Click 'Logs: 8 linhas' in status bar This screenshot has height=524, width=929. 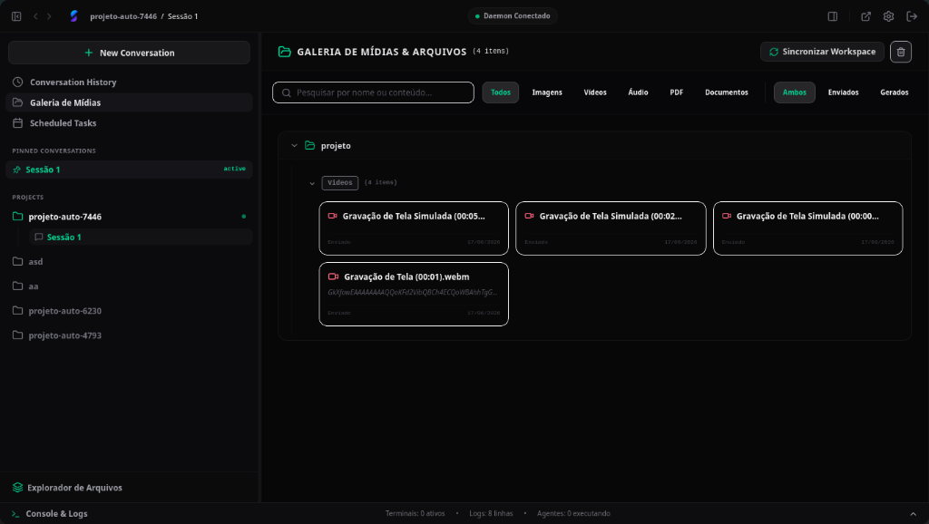pyautogui.click(x=491, y=513)
